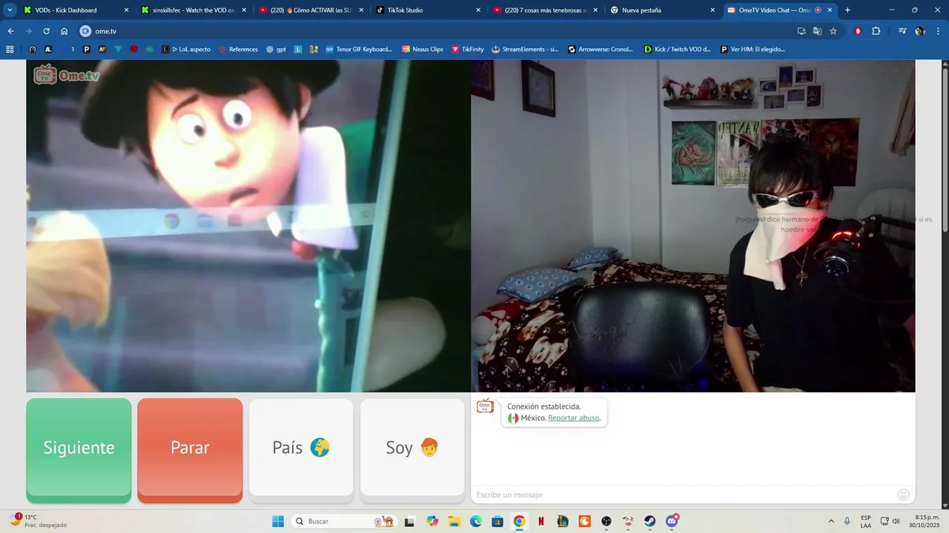Open the Extensions puzzle icon
Viewport: 949px width, 533px height.
[876, 31]
